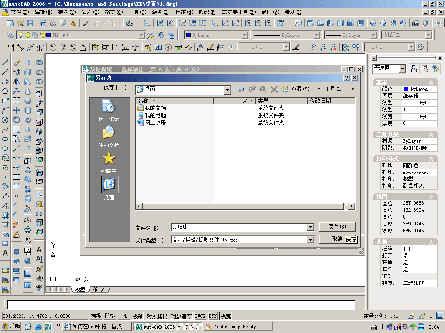Open the 查看 view menu in dialog
The height and width of the screenshot is (333, 445).
point(300,89)
